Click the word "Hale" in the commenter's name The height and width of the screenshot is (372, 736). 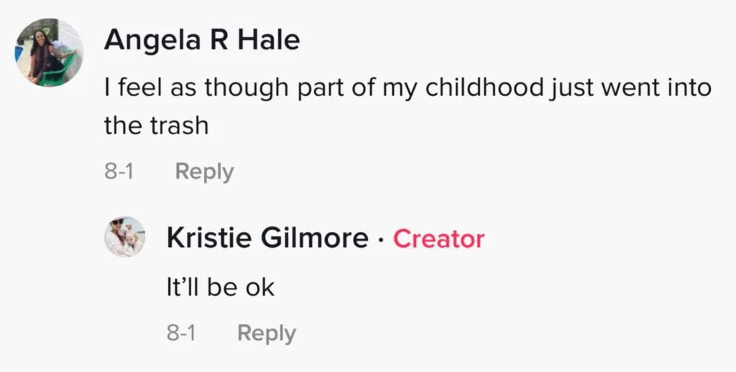(x=269, y=40)
